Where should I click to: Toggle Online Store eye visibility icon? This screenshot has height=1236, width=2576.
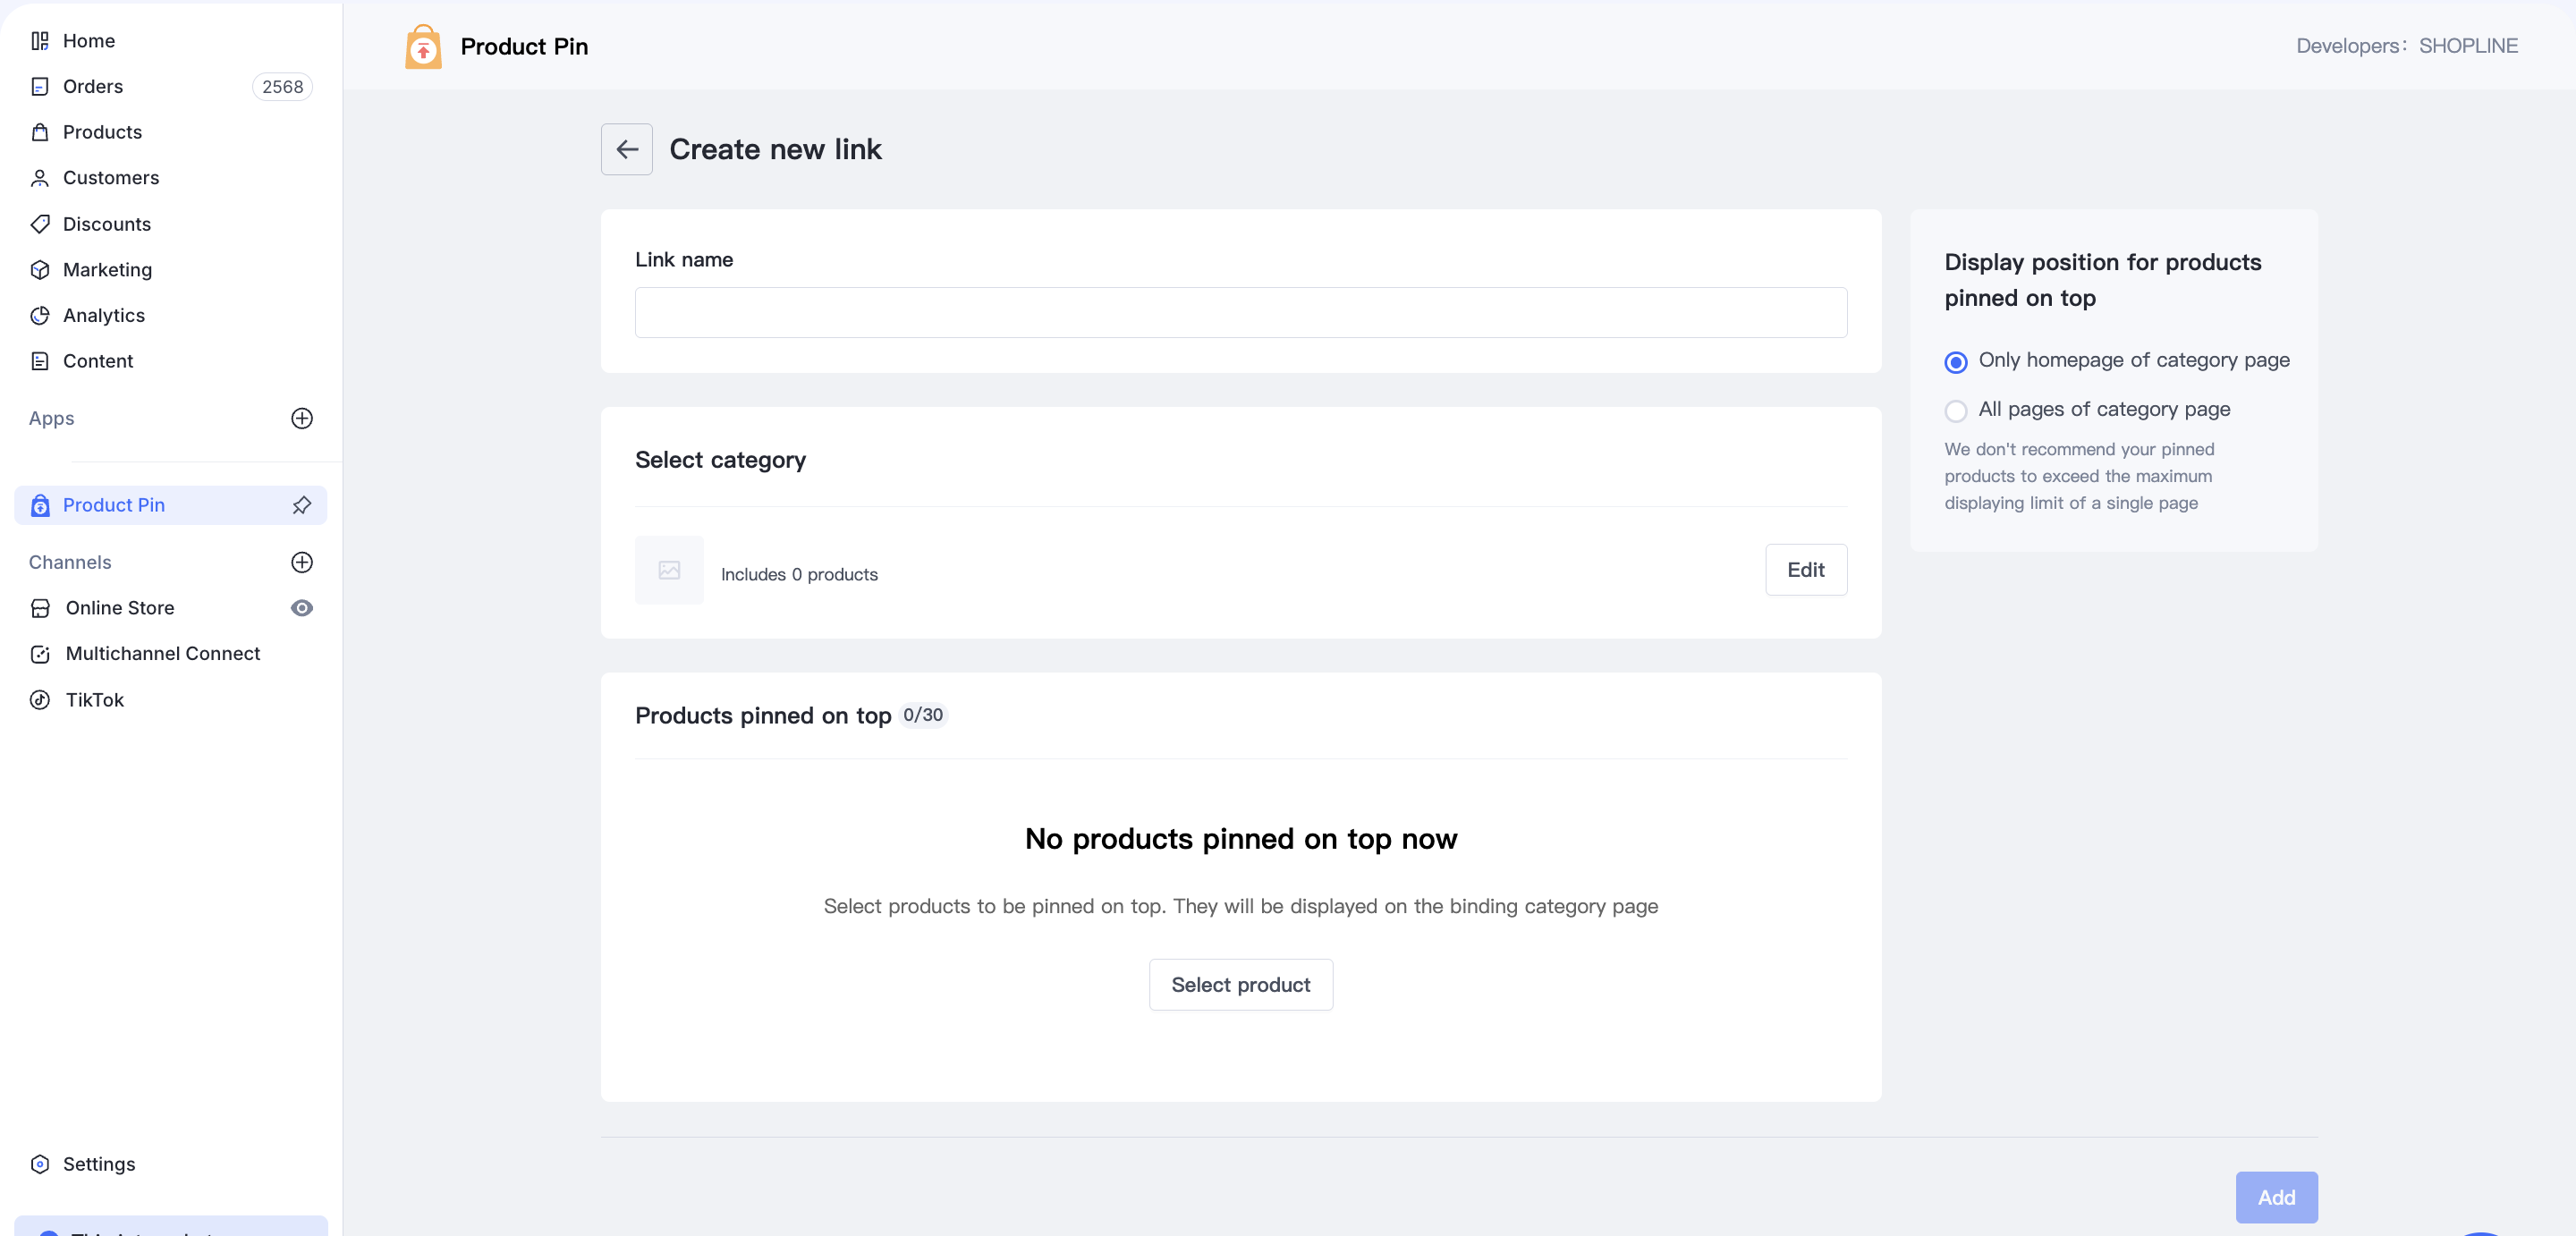(301, 608)
